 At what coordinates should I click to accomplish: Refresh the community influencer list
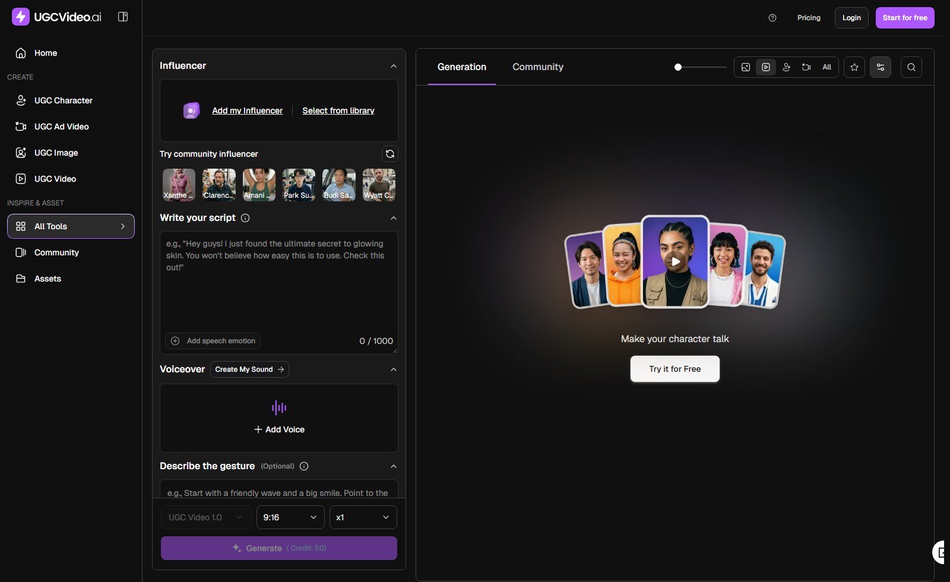coord(390,154)
